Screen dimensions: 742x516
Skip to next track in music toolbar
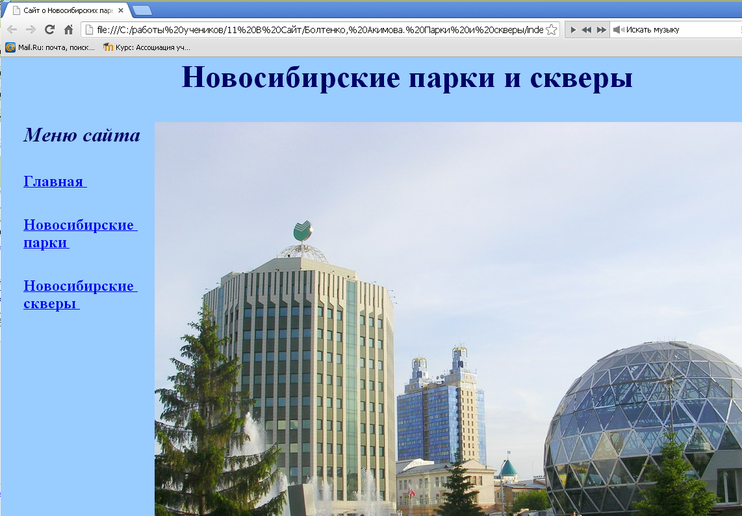(601, 30)
